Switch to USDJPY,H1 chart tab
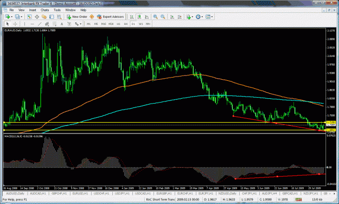The image size is (339, 204). pos(122,193)
